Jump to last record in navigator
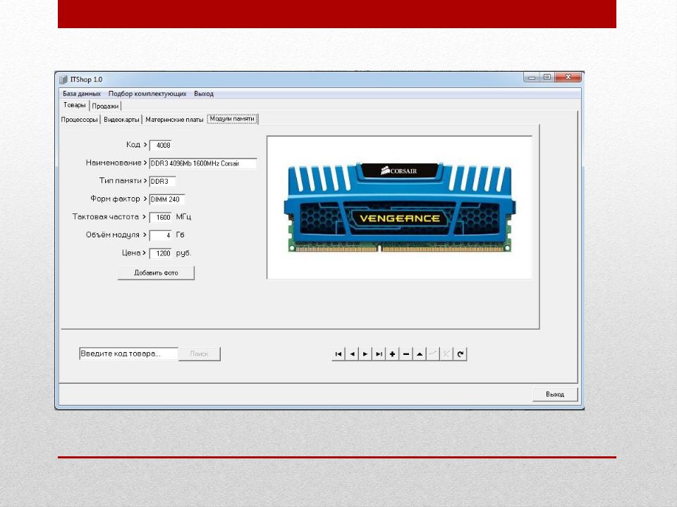The width and height of the screenshot is (677, 507). pyautogui.click(x=379, y=354)
